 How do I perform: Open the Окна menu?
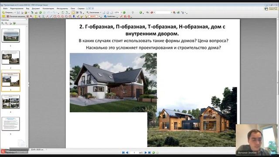coord(73,9)
